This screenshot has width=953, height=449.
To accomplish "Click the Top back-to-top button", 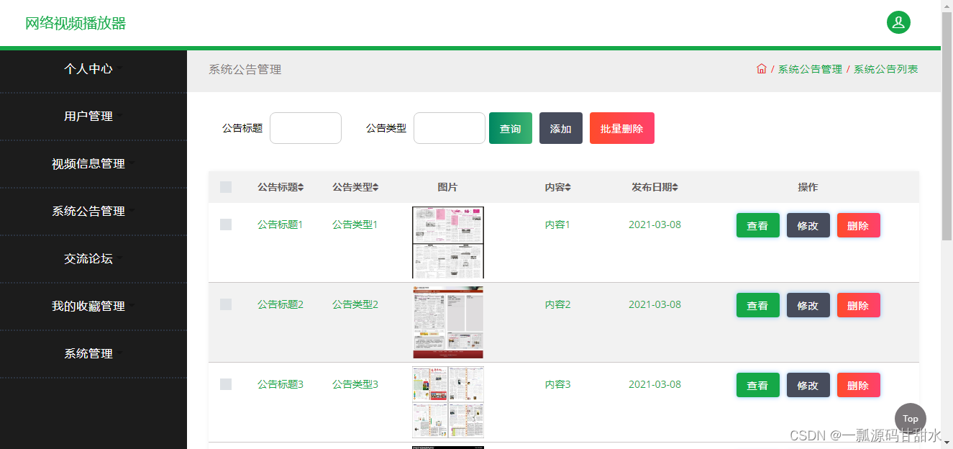I will [910, 418].
